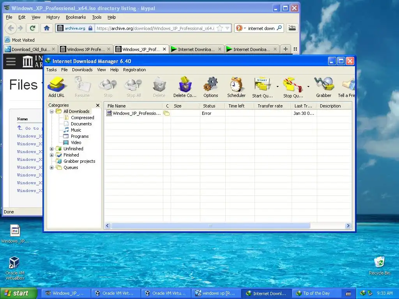The height and width of the screenshot is (299, 399).
Task: Click the Resume toolbar icon
Action: [x=82, y=88]
